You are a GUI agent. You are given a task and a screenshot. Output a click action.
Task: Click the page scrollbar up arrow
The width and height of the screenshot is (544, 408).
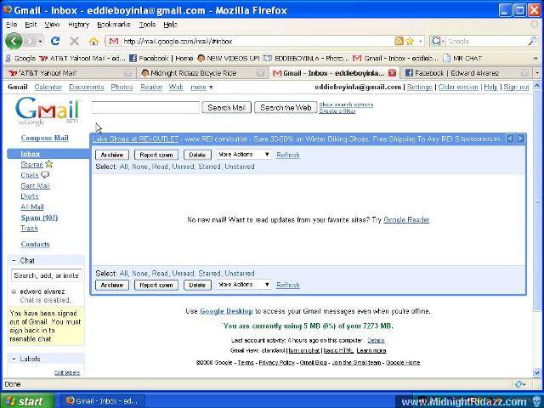click(536, 85)
